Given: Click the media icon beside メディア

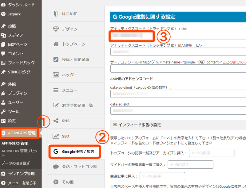Looking at the screenshot, I should click(3, 35).
